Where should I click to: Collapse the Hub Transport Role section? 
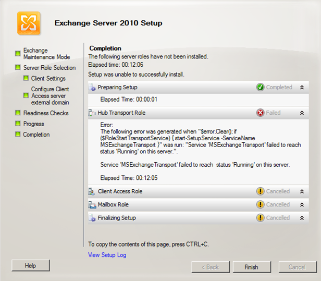[x=302, y=113]
